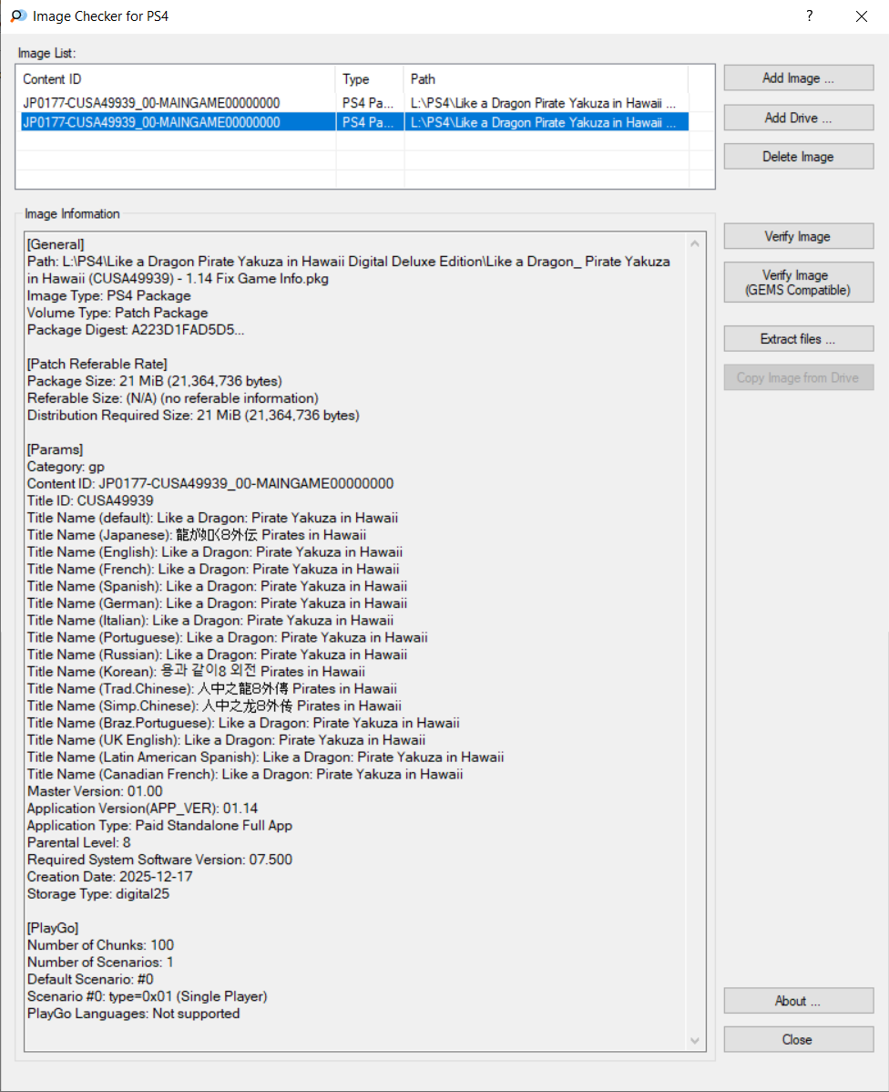Image resolution: width=889 pixels, height=1092 pixels.
Task: Click the scroll up arrow in Image Information
Action: [x=697, y=244]
